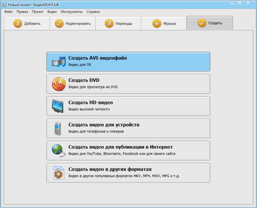The width and height of the screenshot is (257, 208).
Task: Click the globe Internet publishing icon
Action: [58, 150]
